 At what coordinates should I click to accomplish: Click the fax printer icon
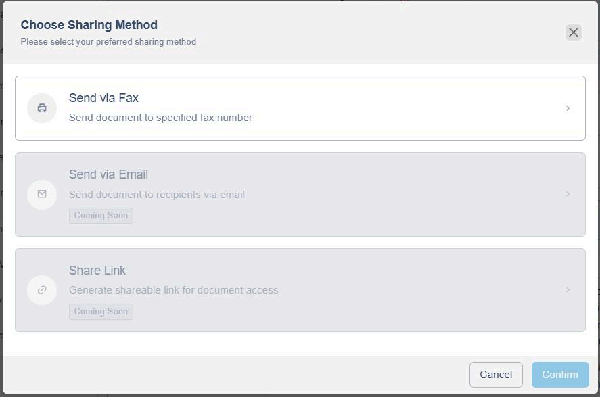(x=42, y=108)
